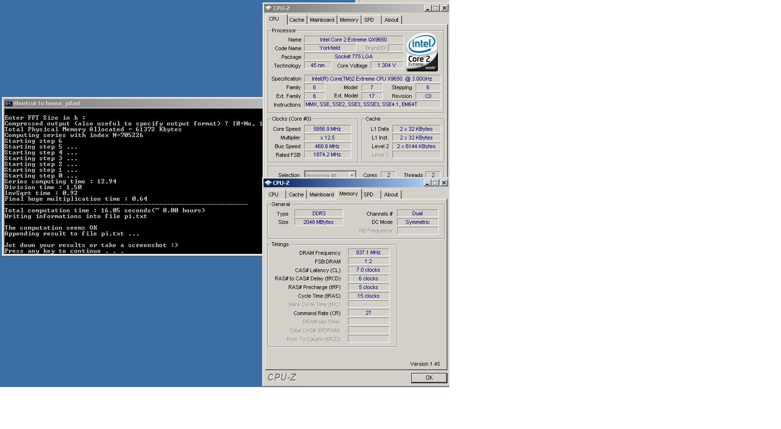781x429 pixels.
Task: Open Memory tab in upper CPU-Z window
Action: click(x=349, y=20)
